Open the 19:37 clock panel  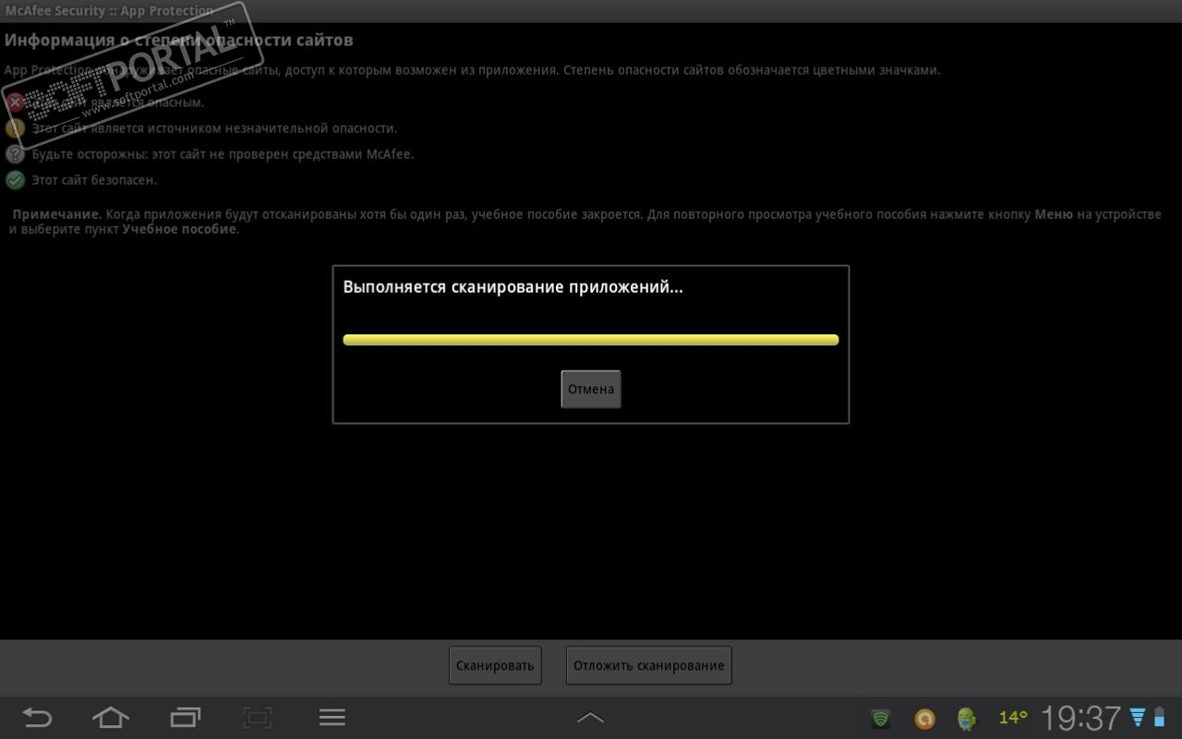click(1080, 718)
